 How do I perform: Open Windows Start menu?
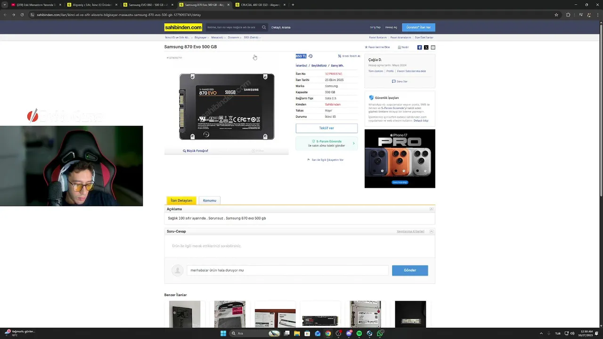pyautogui.click(x=223, y=333)
